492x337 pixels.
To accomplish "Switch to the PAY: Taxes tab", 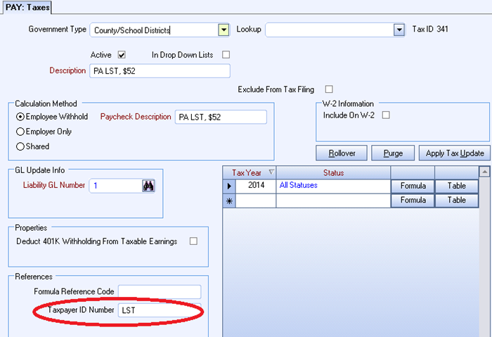I will click(27, 7).
